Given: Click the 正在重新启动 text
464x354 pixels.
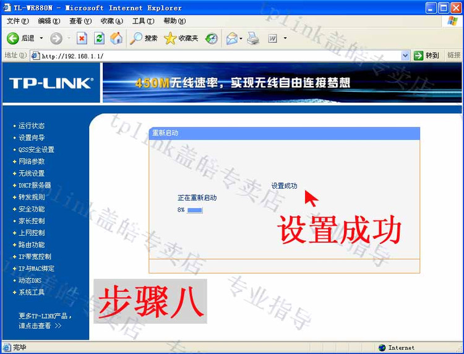Looking at the screenshot, I should (197, 197).
